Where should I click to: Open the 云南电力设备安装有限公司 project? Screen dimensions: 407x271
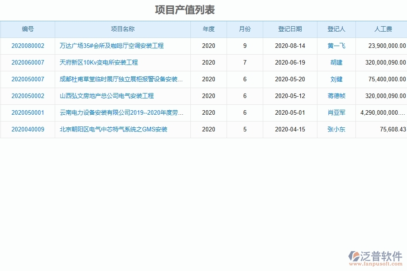[120, 112]
